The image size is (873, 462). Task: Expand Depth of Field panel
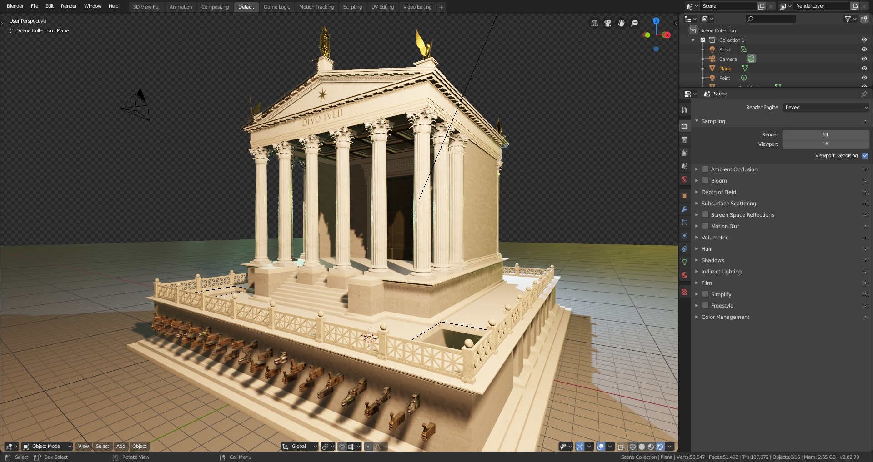click(718, 192)
